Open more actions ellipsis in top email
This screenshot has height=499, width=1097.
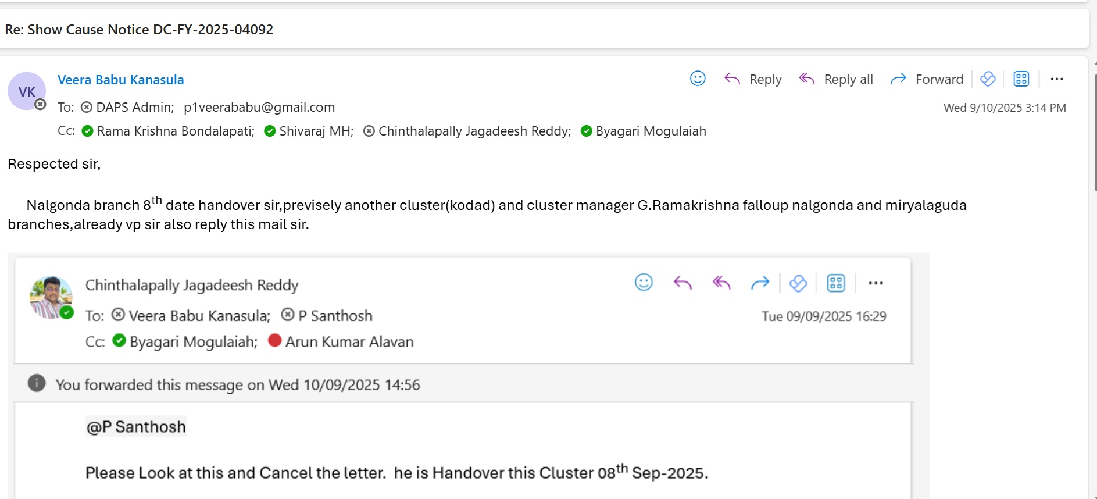(1056, 79)
